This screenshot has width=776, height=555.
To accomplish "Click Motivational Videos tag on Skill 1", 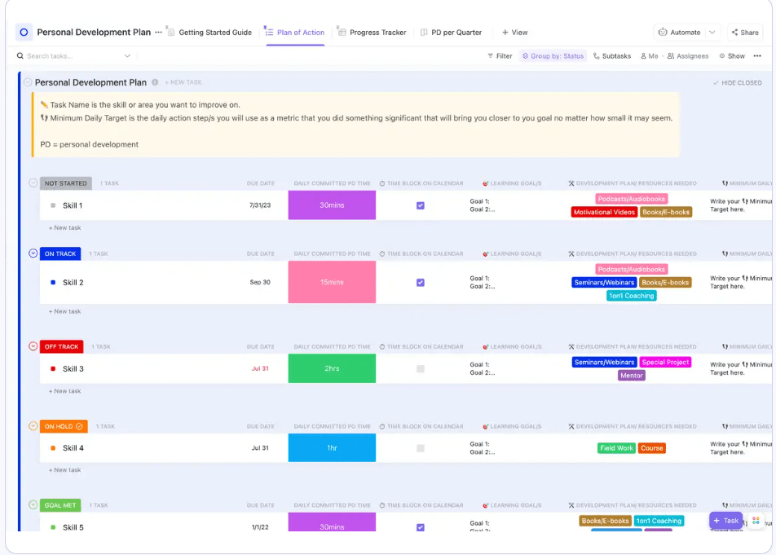I will 604,212.
